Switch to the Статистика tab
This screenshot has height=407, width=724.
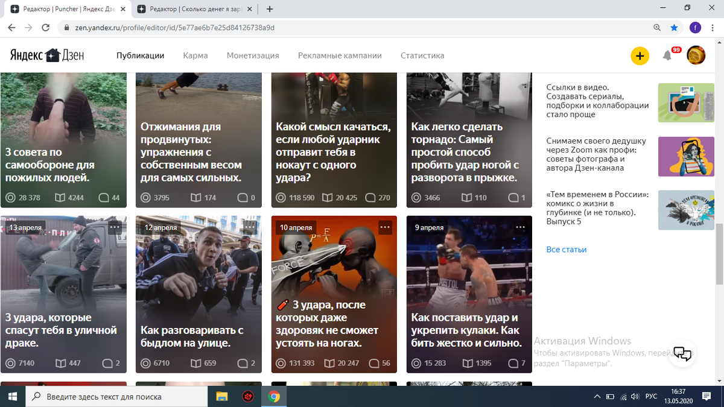tap(422, 55)
